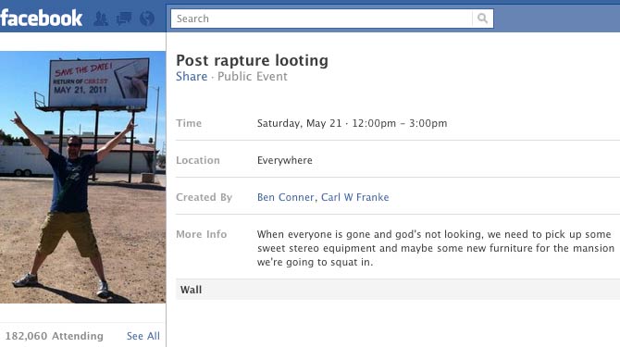Screen dimensions: 620x347
Task: Open the event photo thumbnail
Action: (x=82, y=177)
